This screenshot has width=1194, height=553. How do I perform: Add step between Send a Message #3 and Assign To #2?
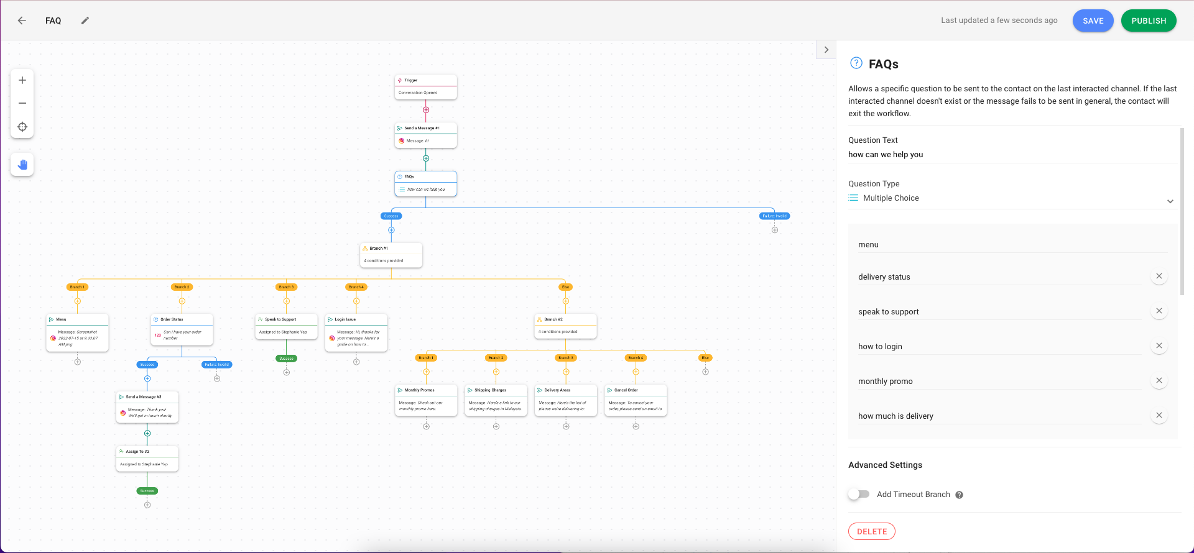147,434
